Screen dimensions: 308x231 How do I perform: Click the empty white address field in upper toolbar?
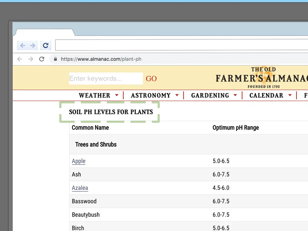(x=180, y=45)
